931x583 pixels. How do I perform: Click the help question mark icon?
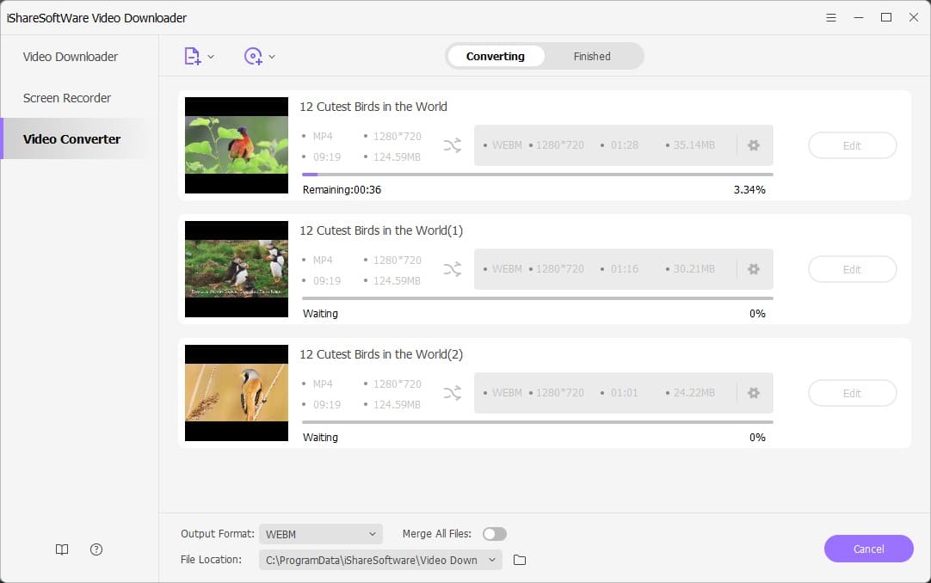coord(96,549)
